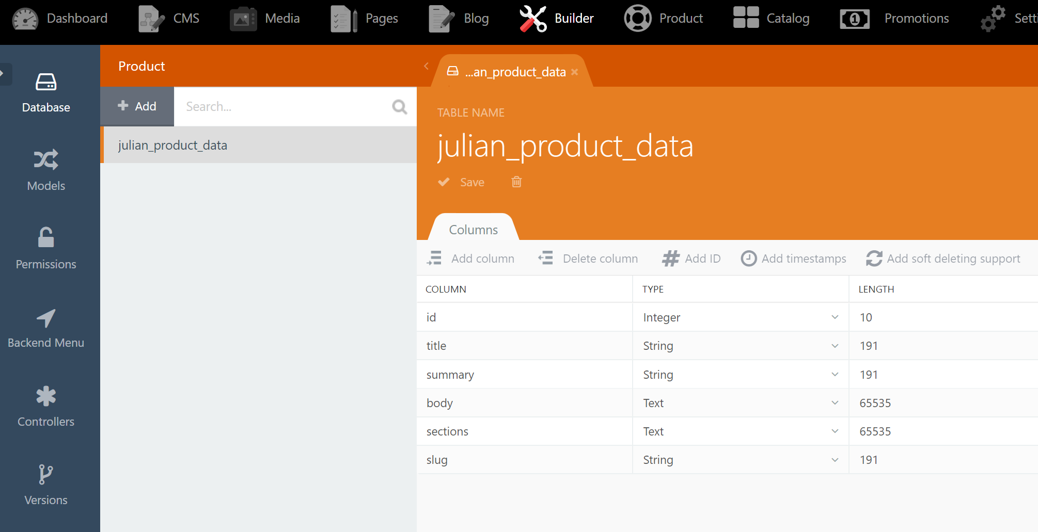Open the Versions branch icon

point(46,475)
